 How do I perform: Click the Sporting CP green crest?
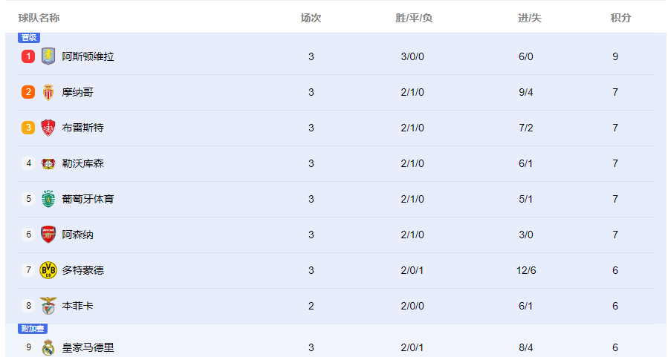click(48, 199)
